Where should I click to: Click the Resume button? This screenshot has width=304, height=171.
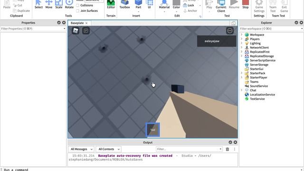click(x=234, y=4)
